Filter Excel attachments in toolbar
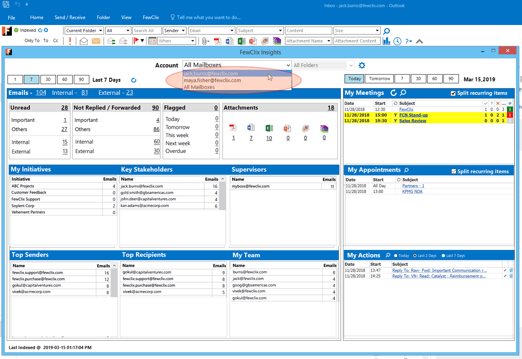The height and width of the screenshot is (359, 522). pos(241,41)
